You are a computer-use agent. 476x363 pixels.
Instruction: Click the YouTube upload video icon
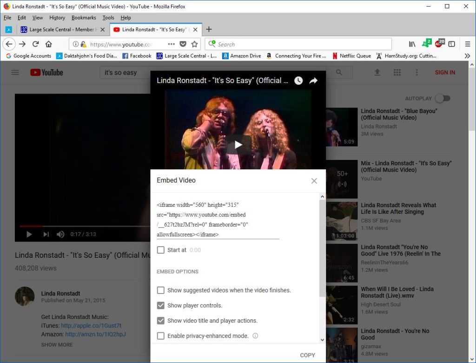click(x=377, y=72)
